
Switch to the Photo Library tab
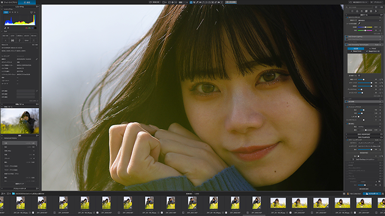click(9, 2)
